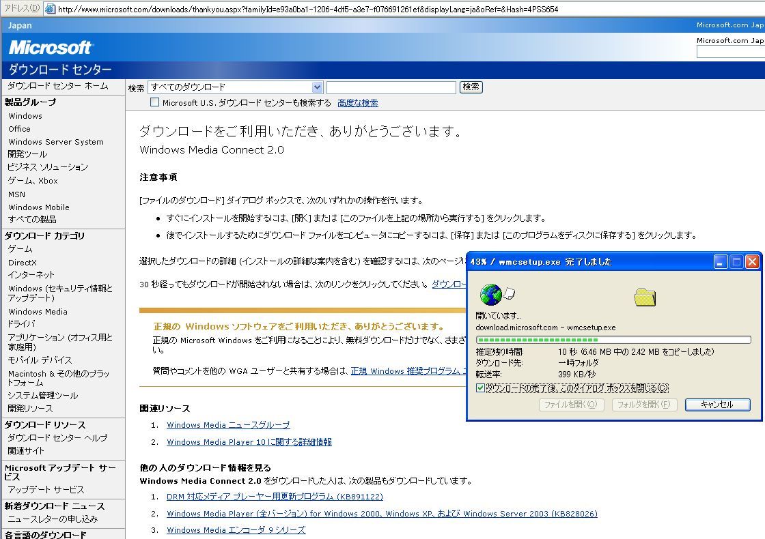
Task: Click the Microsoft logo
Action: pos(50,47)
